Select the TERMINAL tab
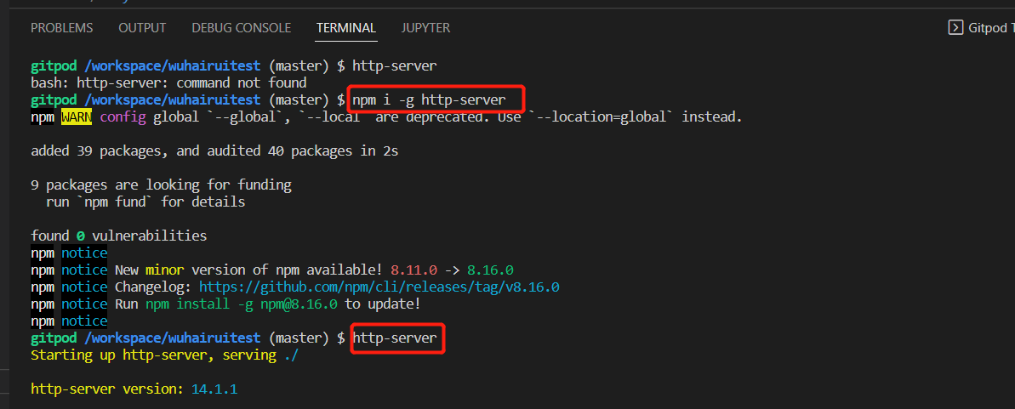This screenshot has height=409, width=1015. click(345, 28)
